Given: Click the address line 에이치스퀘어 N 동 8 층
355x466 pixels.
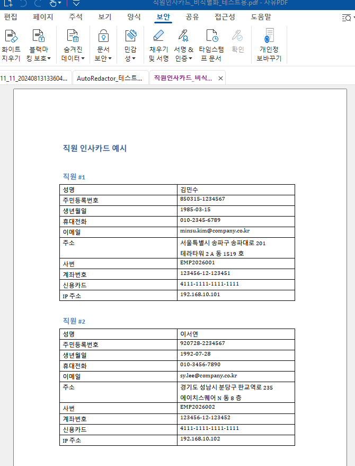Looking at the screenshot, I should pos(211,398).
